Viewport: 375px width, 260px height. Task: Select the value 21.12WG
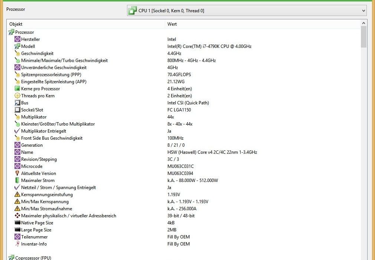[176, 81]
